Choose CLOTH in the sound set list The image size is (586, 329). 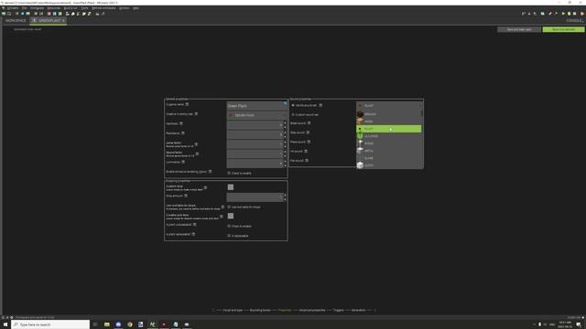click(388, 165)
